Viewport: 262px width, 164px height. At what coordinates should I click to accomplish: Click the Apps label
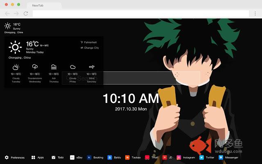pos(41,157)
